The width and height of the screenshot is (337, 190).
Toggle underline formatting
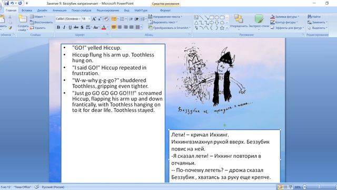click(x=70, y=27)
